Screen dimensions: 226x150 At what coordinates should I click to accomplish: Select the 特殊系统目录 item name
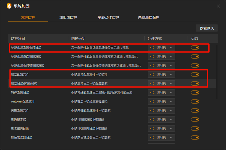point(20,92)
